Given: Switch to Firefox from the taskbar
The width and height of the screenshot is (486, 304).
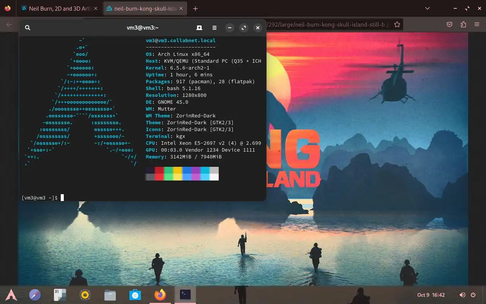Looking at the screenshot, I should pyautogui.click(x=160, y=294).
